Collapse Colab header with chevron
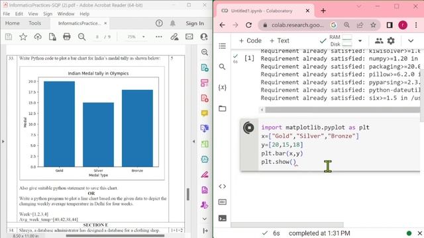 click(411, 41)
